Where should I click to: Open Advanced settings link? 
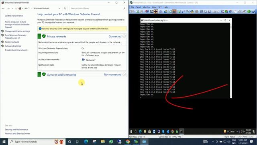[13, 46]
